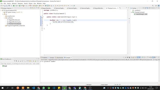Open the Source menu
160x90 pixels.
pos(9,3)
